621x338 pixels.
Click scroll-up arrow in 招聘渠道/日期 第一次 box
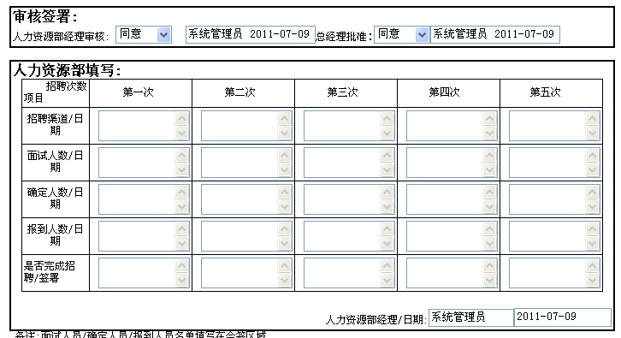pyautogui.click(x=182, y=118)
